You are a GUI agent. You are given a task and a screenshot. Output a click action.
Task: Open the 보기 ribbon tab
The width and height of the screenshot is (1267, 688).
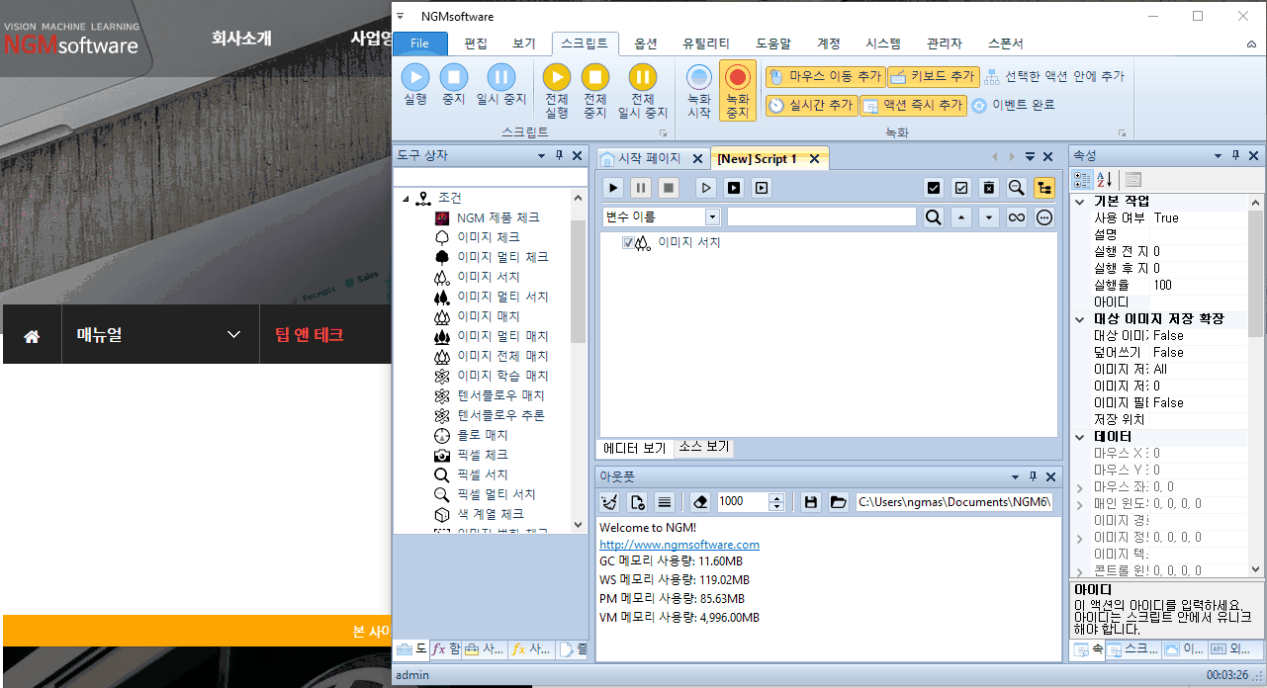click(524, 43)
